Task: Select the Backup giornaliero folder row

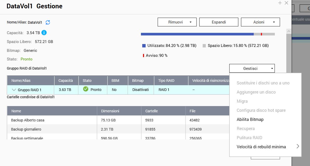Action: pyautogui.click(x=26, y=129)
